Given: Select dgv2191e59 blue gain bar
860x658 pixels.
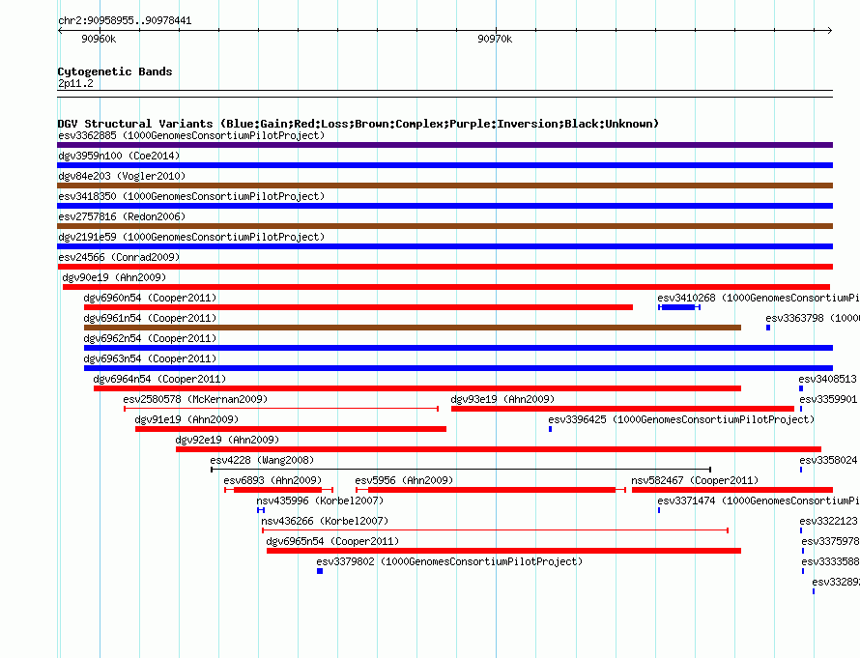Looking at the screenshot, I should (444, 246).
